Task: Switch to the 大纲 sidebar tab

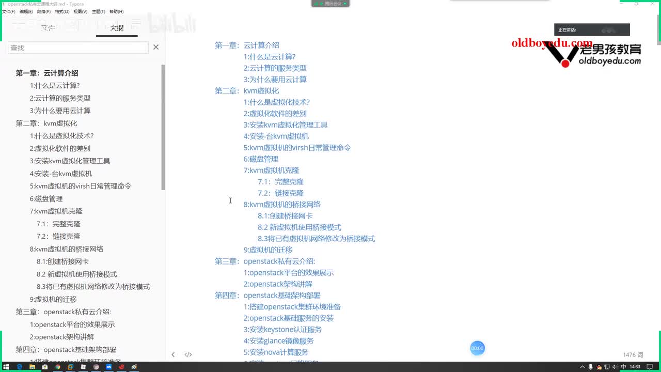Action: tap(117, 28)
